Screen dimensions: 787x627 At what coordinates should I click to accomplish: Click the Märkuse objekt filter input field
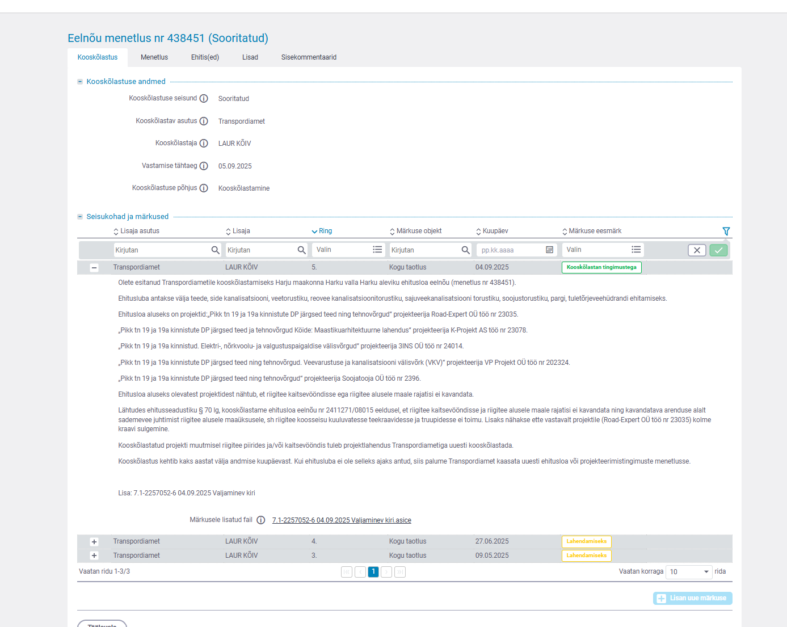[x=424, y=250]
